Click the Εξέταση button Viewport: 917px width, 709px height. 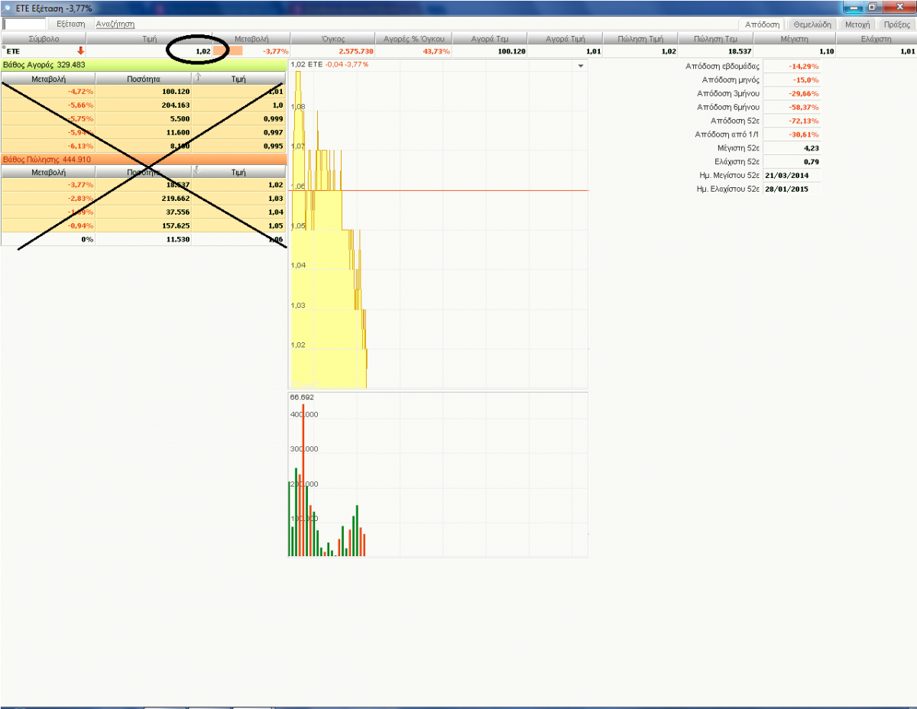click(x=71, y=24)
